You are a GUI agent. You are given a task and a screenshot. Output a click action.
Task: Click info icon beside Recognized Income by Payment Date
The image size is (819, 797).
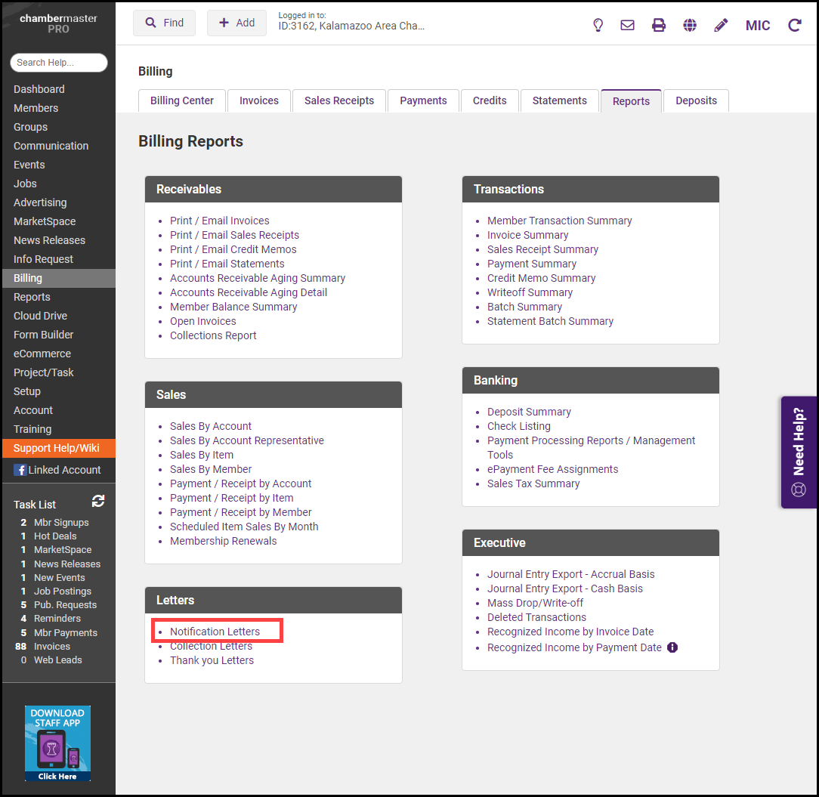coord(672,647)
